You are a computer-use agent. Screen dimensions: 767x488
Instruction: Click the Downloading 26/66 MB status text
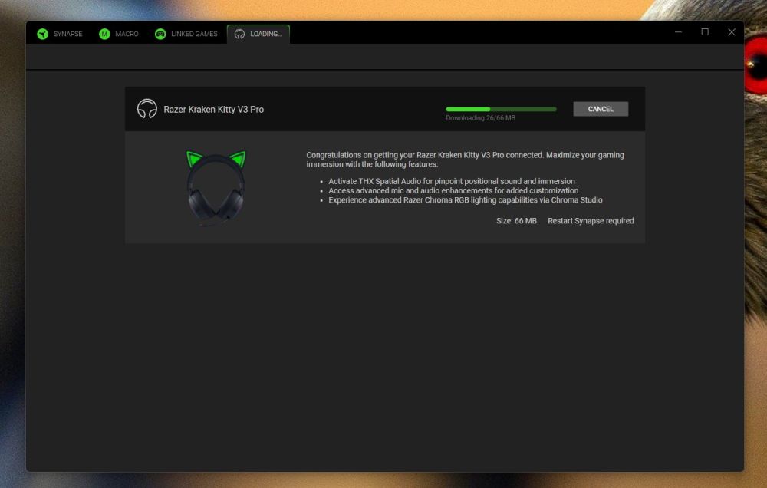tap(480, 118)
